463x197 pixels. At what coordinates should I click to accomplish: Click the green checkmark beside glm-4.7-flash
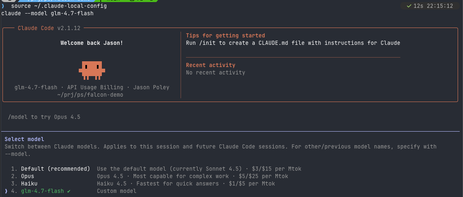click(68, 191)
